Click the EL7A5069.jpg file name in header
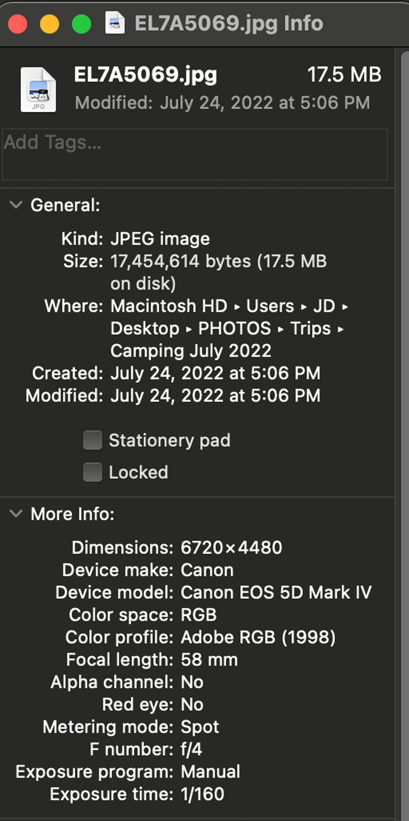 (146, 75)
